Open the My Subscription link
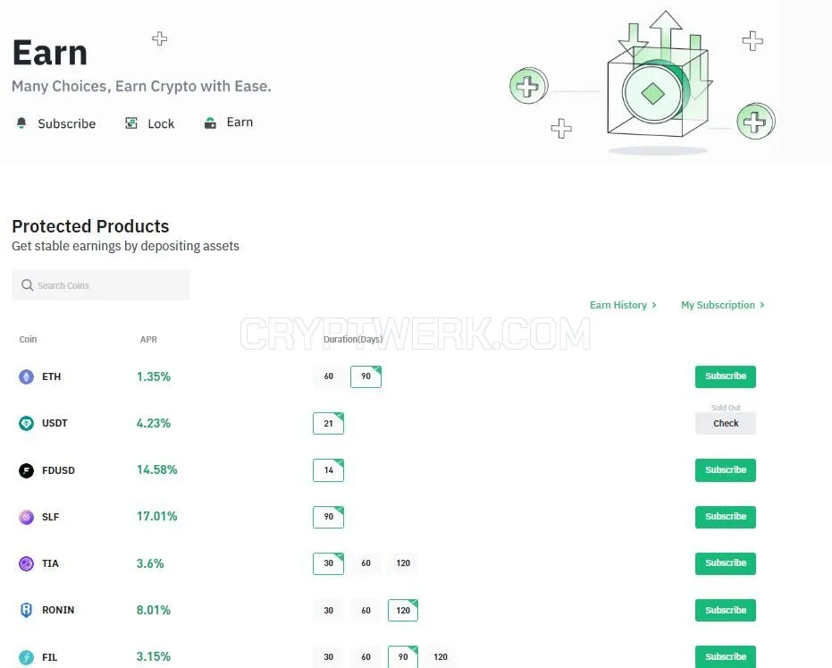The height and width of the screenshot is (668, 832). 718,305
